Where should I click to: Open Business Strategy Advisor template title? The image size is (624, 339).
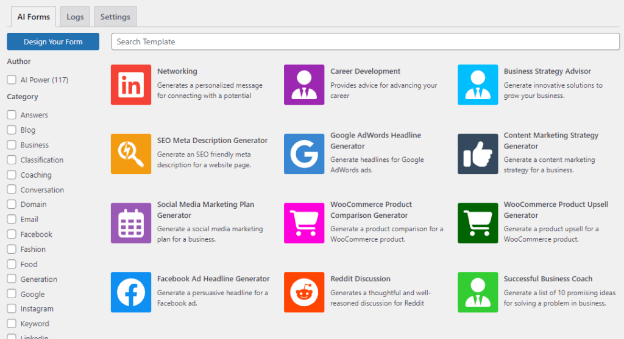[x=547, y=71]
